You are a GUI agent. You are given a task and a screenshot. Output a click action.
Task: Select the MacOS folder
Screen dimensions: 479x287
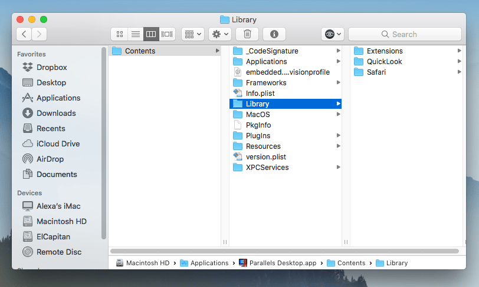click(x=286, y=115)
